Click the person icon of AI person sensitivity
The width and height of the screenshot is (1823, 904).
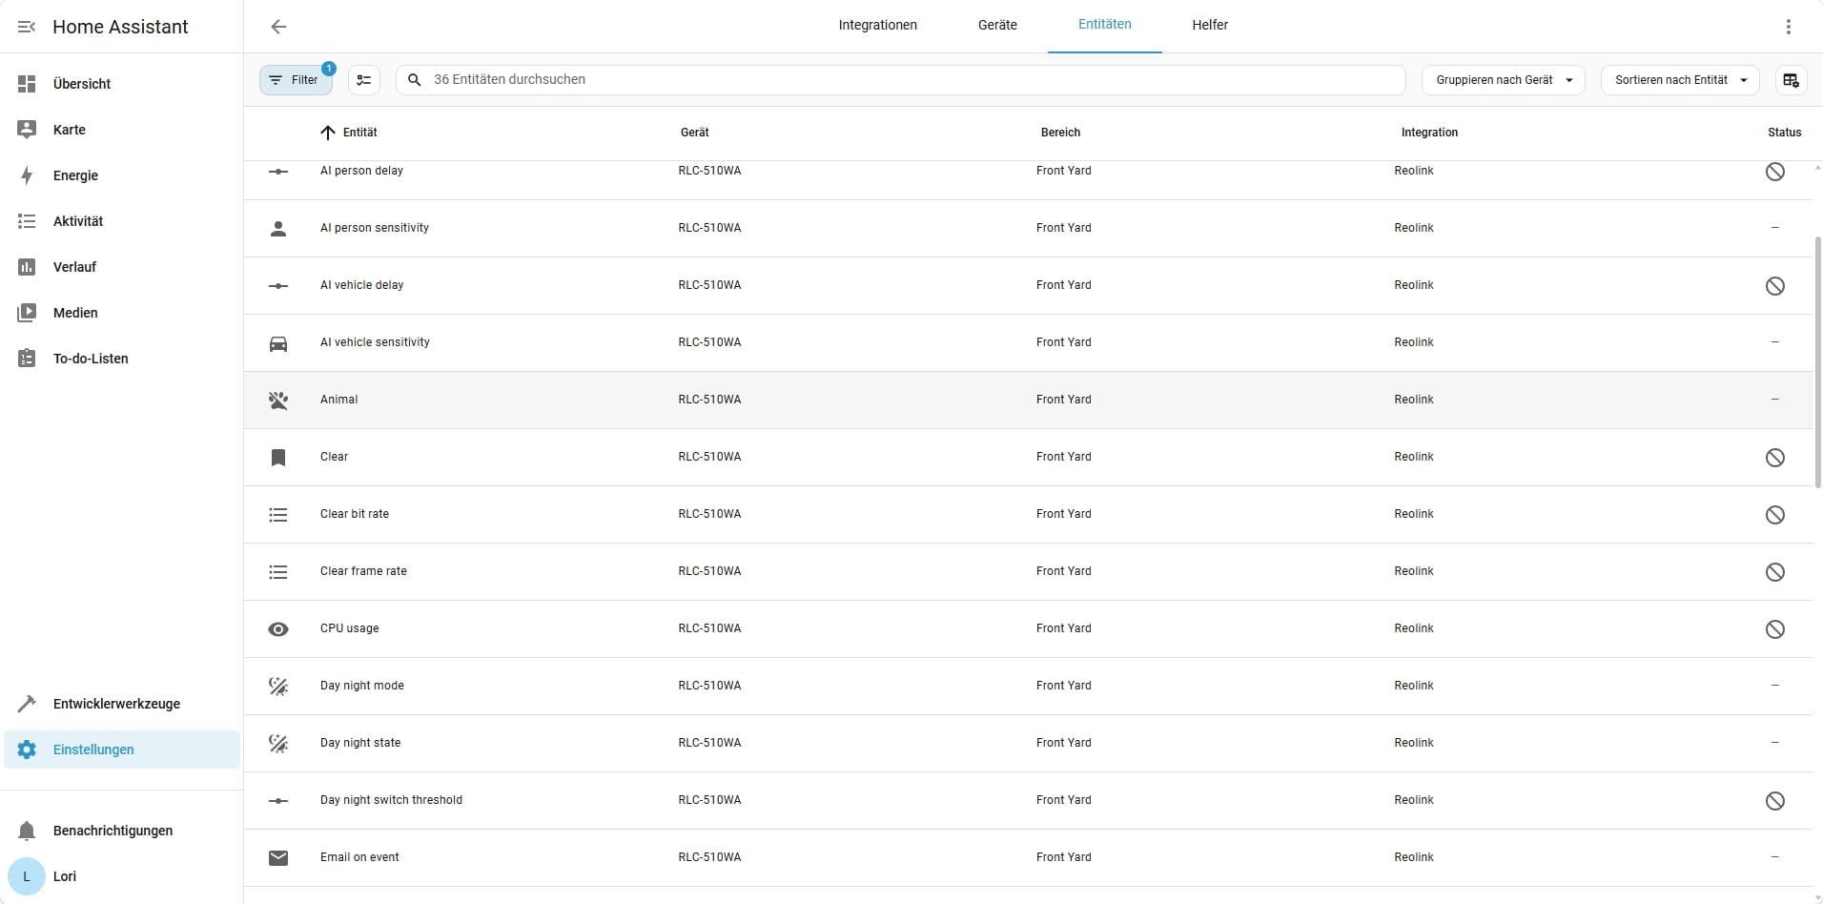pyautogui.click(x=278, y=229)
